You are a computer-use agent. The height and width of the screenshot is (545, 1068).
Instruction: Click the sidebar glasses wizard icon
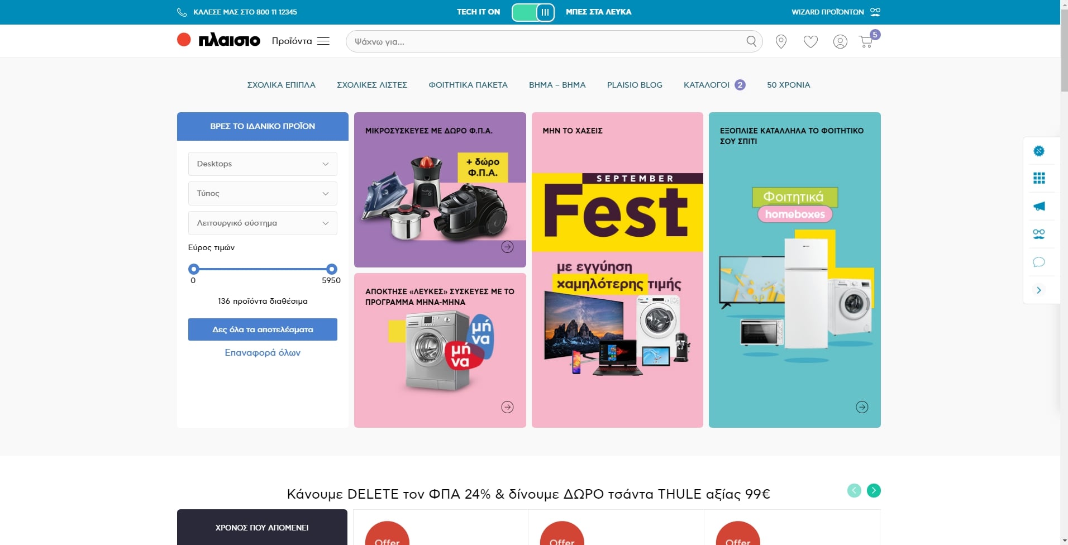click(x=1039, y=234)
